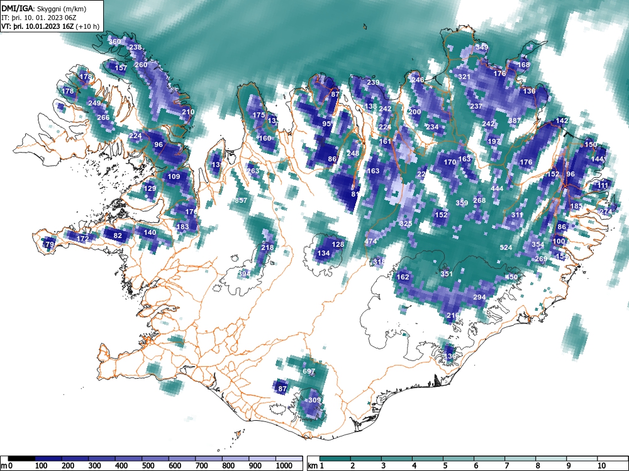Click the white swatch after 10 km in the legend
629x471 pixels.
pos(613,458)
